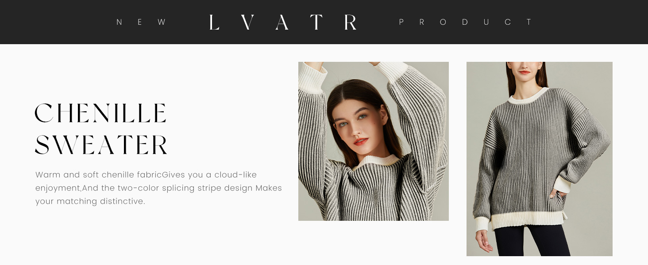Click the letter T in the logo

tap(316, 22)
